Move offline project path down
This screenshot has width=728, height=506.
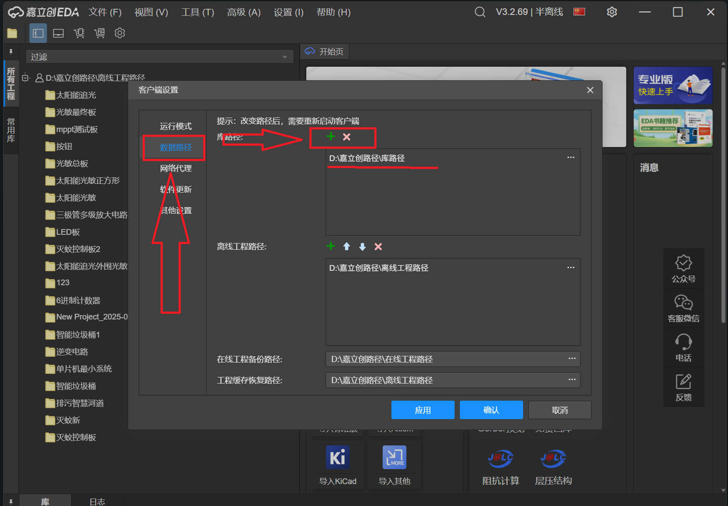362,247
